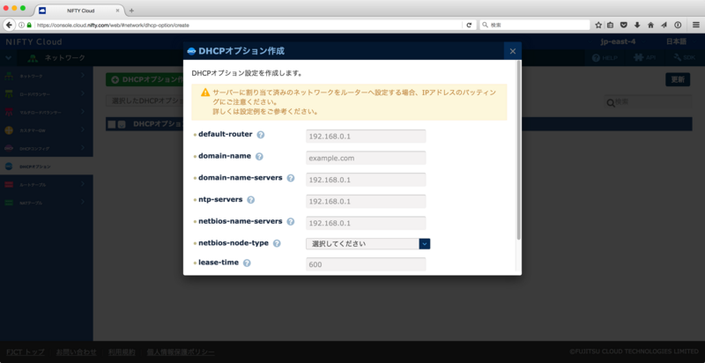Open the FJCT トップ footer link
This screenshot has width=705, height=363.
pyautogui.click(x=26, y=352)
